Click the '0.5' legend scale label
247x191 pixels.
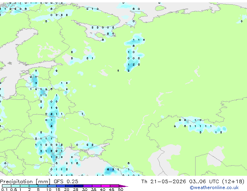(x=13, y=189)
